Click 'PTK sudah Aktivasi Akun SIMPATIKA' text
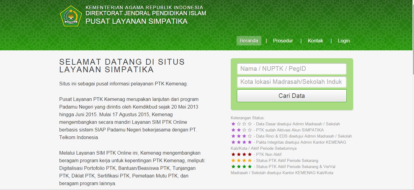This screenshot has width=414, height=190. tap(290, 130)
